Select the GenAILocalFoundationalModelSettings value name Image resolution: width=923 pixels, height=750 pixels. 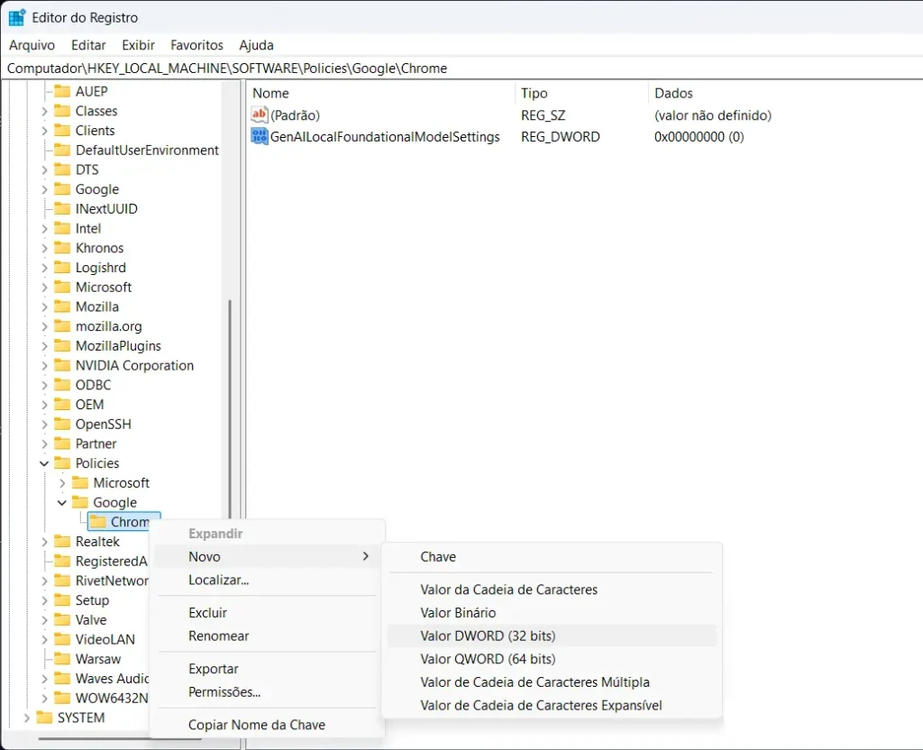click(x=385, y=137)
